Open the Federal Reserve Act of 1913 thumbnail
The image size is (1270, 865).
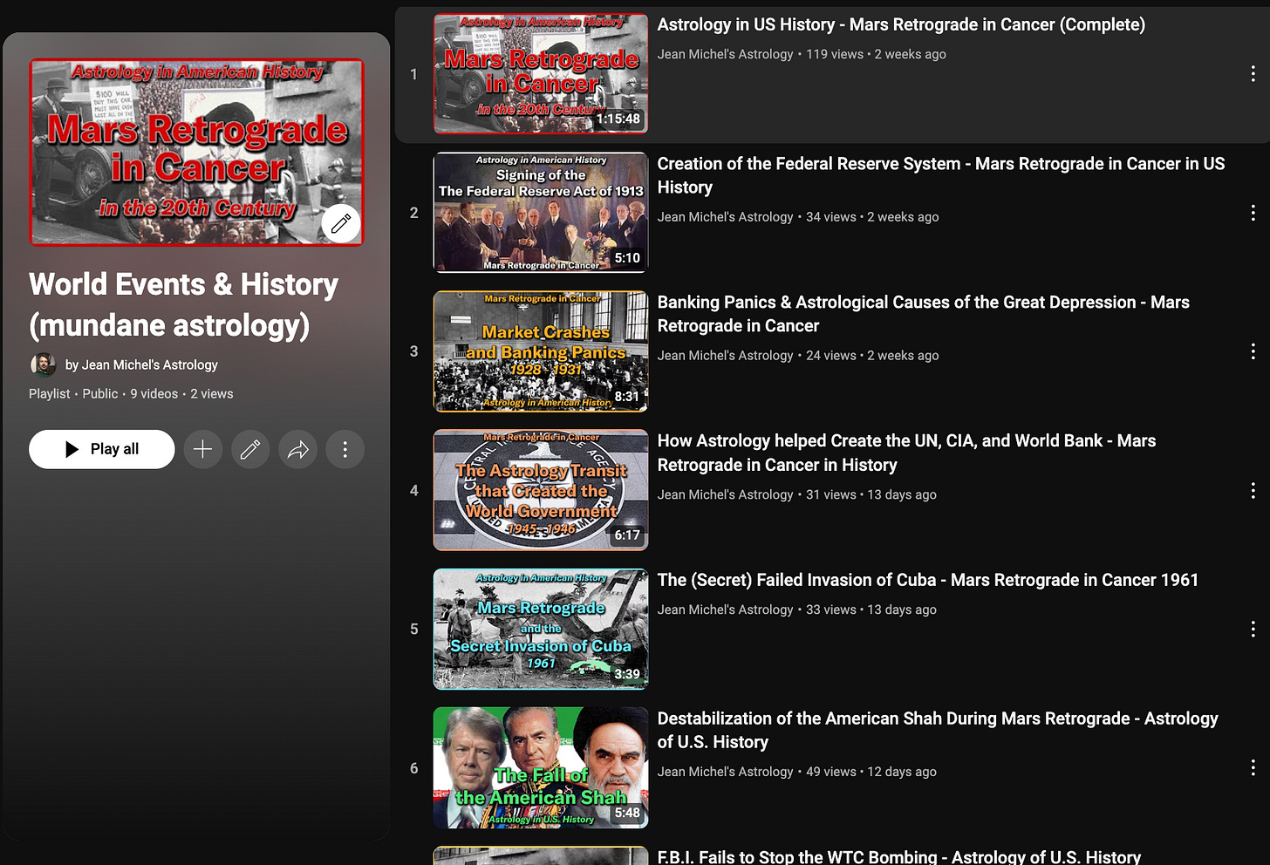[x=541, y=213]
